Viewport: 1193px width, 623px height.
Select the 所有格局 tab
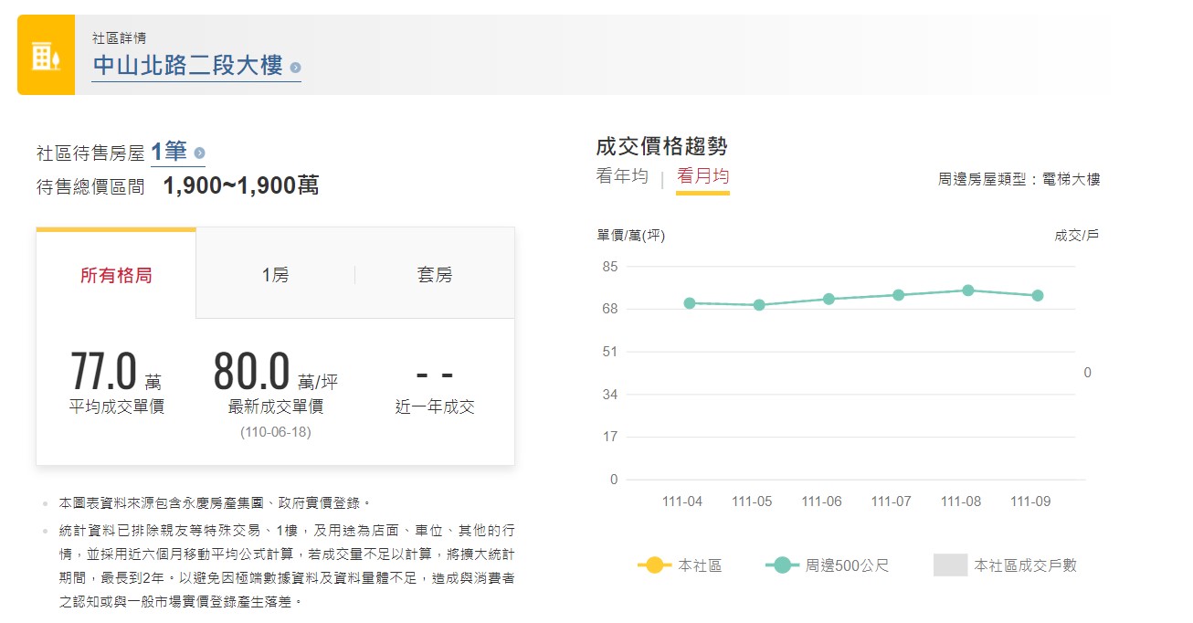point(116,275)
